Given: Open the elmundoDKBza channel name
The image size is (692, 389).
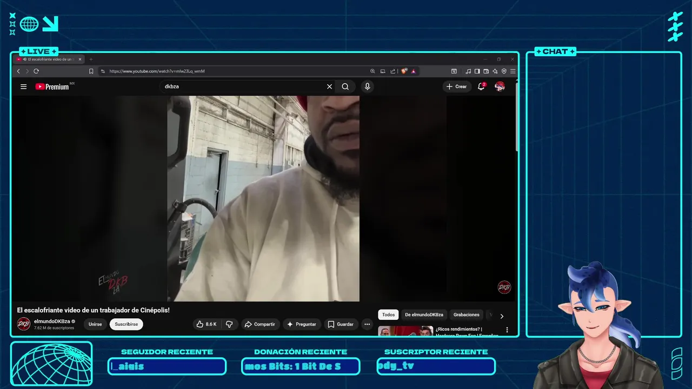Looking at the screenshot, I should pyautogui.click(x=52, y=321).
